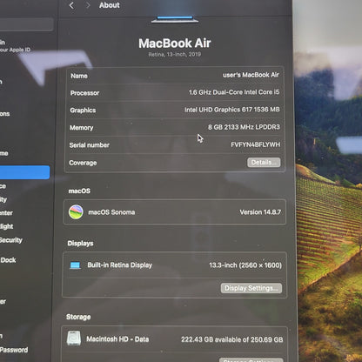This screenshot has height=362, width=362.
Task: Open the Dock sidebar item
Action: 8,260
